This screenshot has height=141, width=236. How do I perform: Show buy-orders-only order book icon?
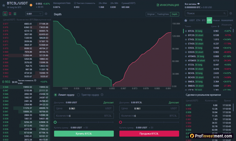click(x=15, y=14)
